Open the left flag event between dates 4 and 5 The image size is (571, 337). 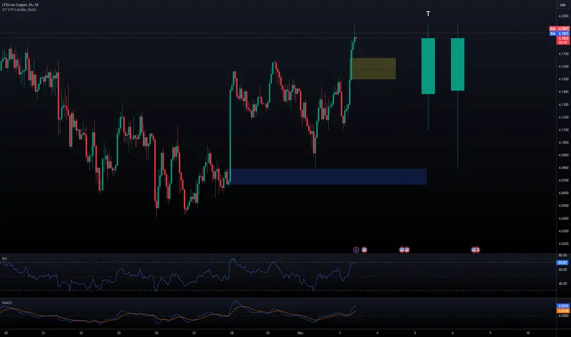(402, 250)
